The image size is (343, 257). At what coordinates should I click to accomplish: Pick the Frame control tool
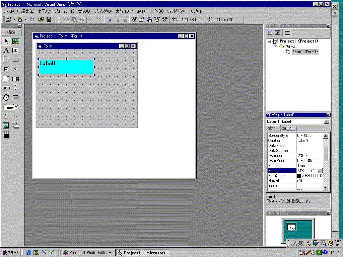tap(6, 60)
